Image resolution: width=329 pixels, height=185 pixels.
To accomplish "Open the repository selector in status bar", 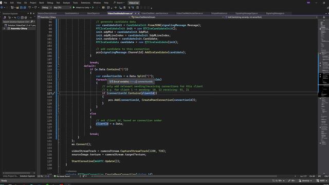I will tap(322, 180).
